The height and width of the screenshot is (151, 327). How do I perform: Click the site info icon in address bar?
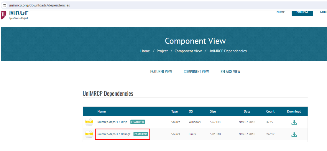pos(4,5)
